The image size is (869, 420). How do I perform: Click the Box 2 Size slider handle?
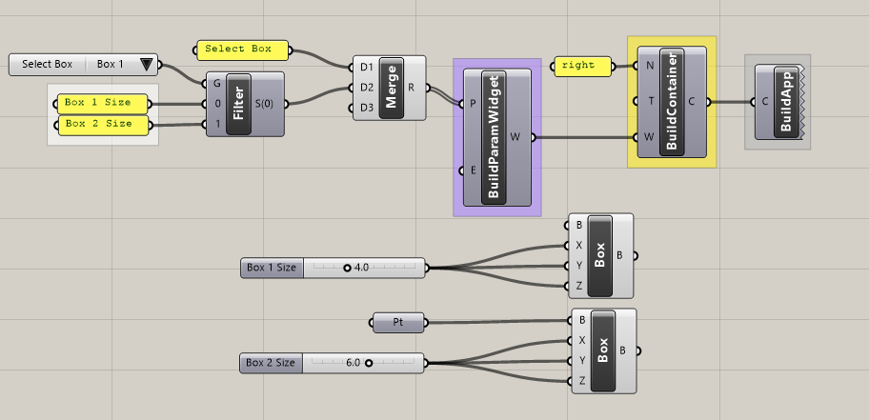tap(368, 363)
